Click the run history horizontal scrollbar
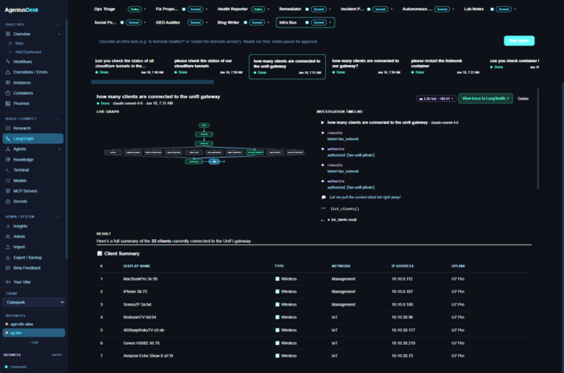The height and width of the screenshot is (373, 564). tap(153, 82)
